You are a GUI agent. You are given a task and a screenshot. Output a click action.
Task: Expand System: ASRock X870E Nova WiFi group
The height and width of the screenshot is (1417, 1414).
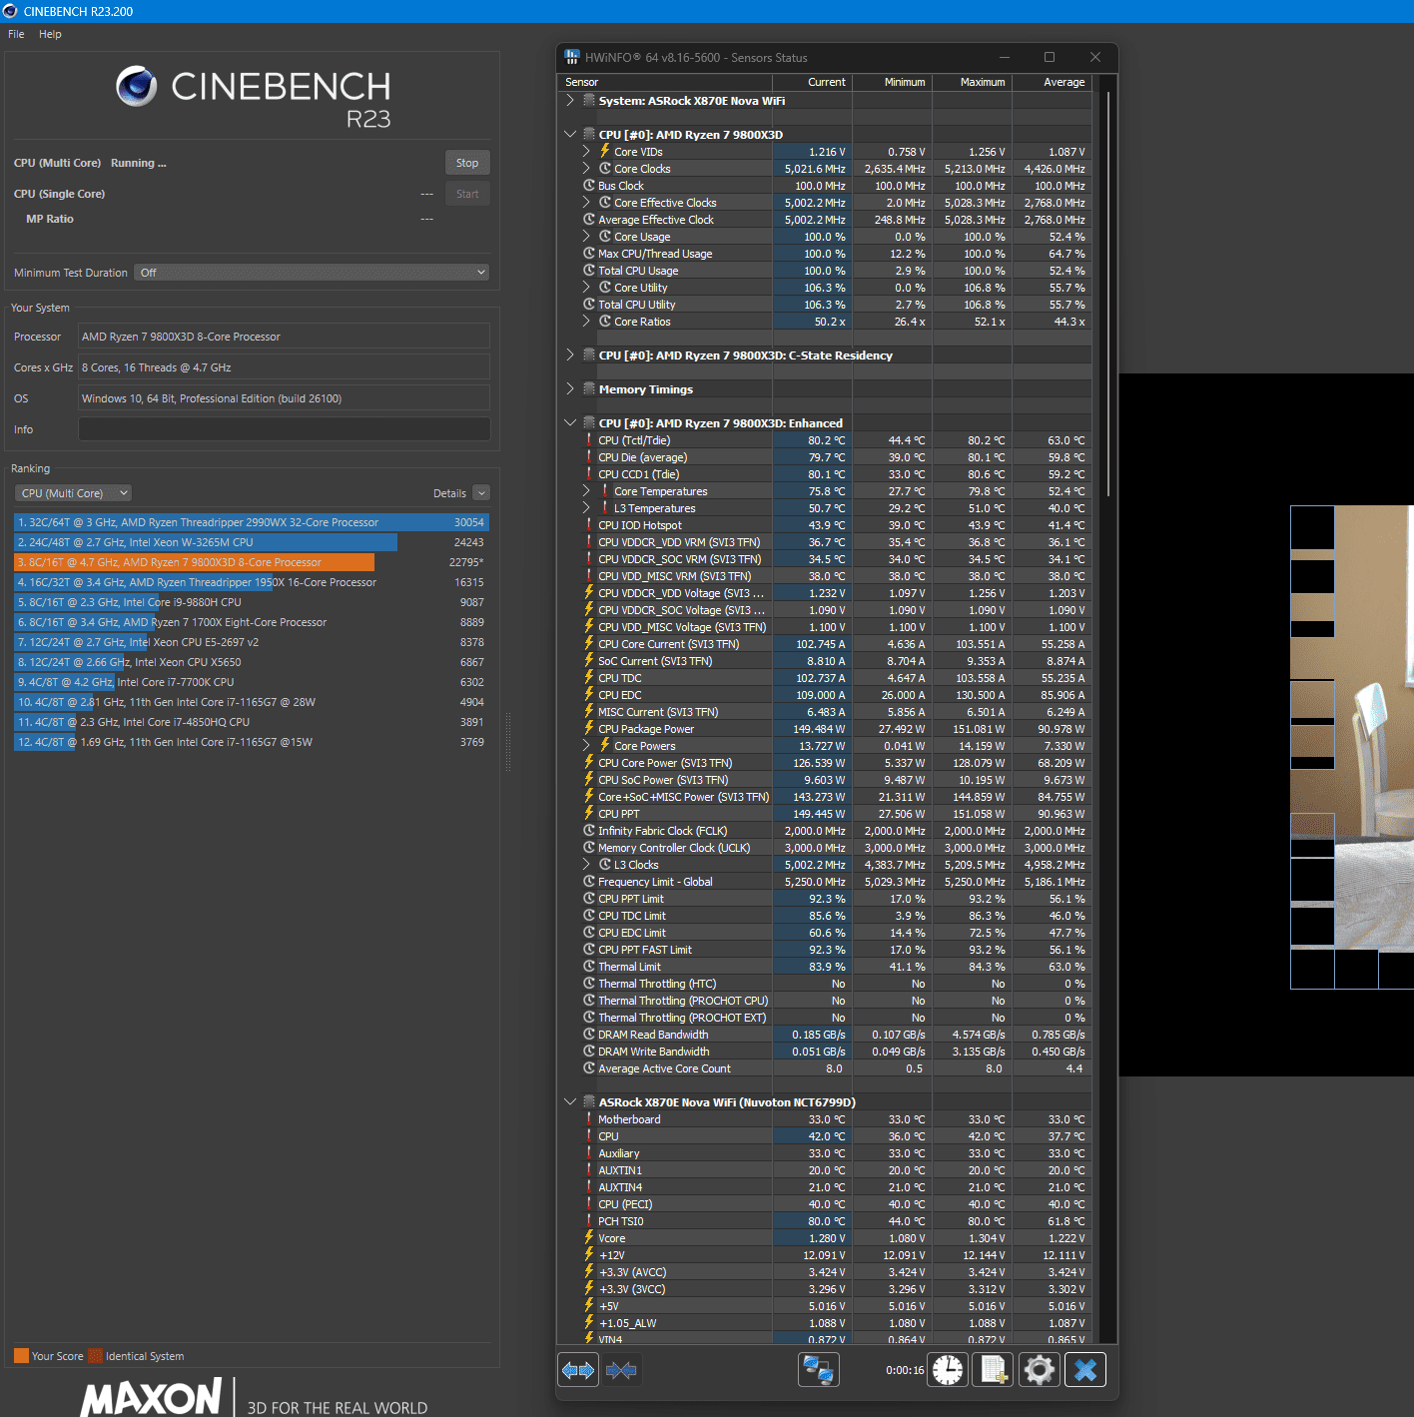(x=570, y=100)
